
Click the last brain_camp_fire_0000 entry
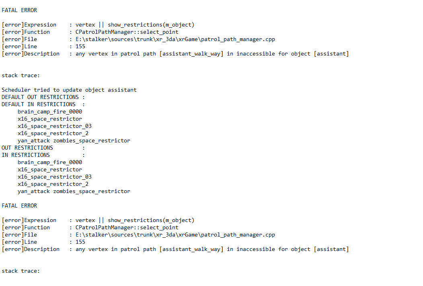[50, 162]
